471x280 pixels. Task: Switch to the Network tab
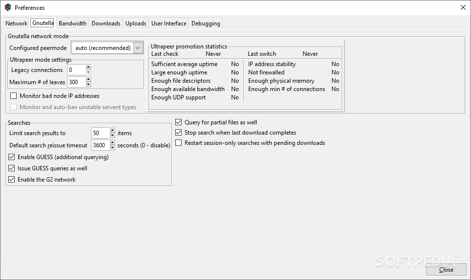pos(16,23)
